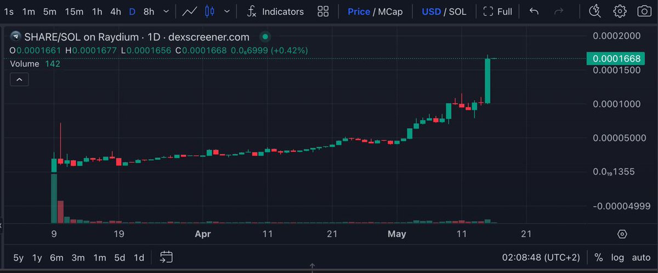
Task: Toggle percent scale mode
Action: pyautogui.click(x=598, y=257)
